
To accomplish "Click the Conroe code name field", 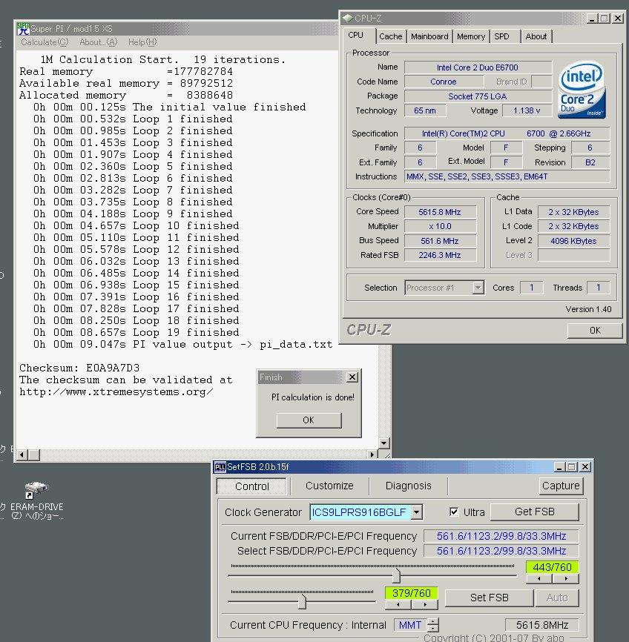I will click(x=444, y=82).
